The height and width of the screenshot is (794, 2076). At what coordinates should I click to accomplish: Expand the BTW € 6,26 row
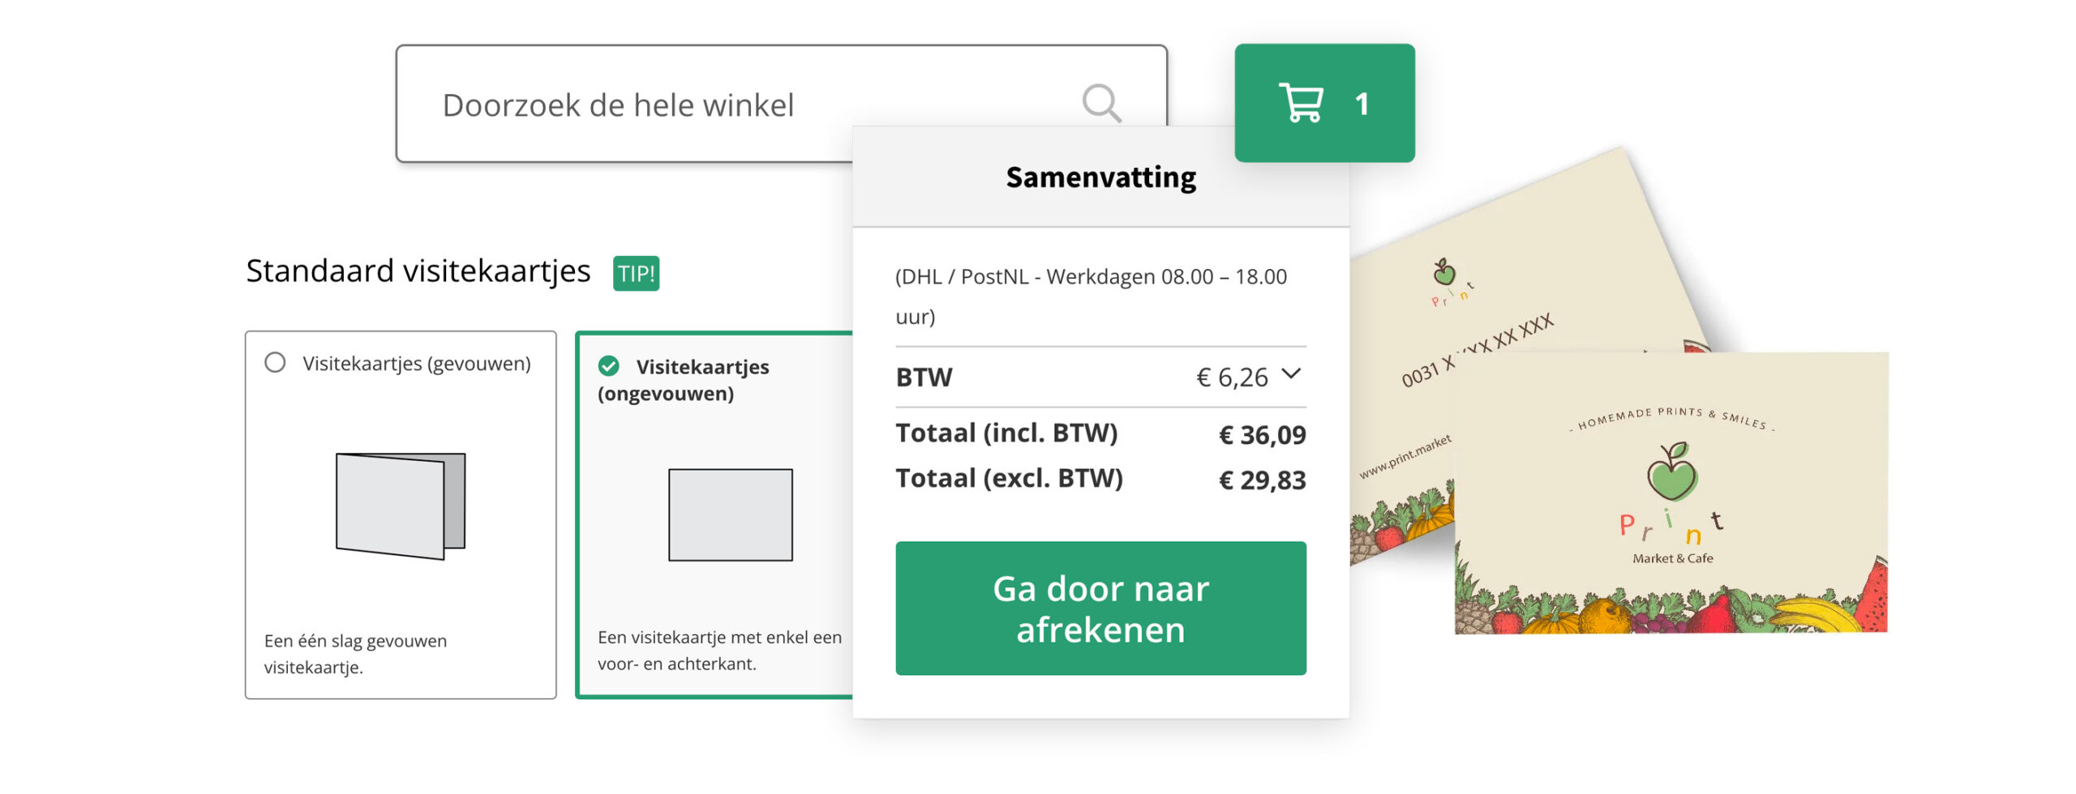[1100, 378]
